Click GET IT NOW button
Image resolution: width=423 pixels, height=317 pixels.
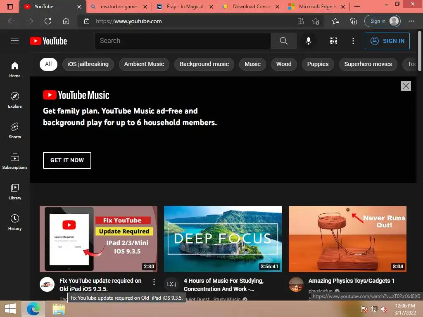coord(67,160)
